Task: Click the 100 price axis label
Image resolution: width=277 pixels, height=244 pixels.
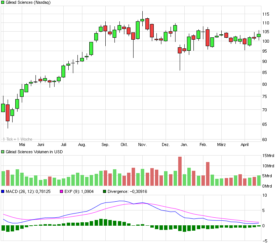Action: (x=266, y=41)
